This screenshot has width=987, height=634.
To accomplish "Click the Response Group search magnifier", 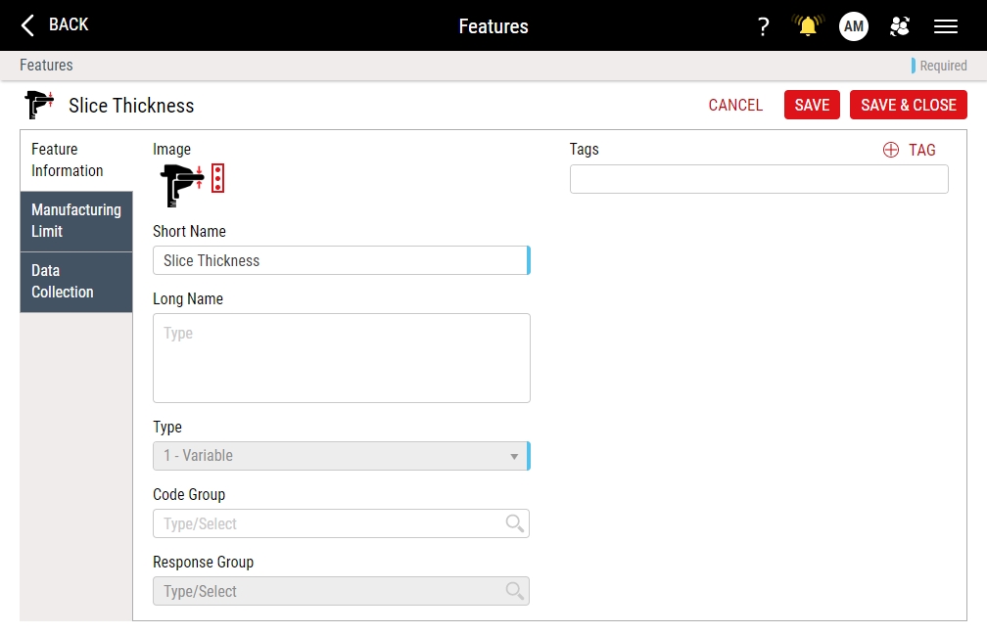I will point(515,591).
